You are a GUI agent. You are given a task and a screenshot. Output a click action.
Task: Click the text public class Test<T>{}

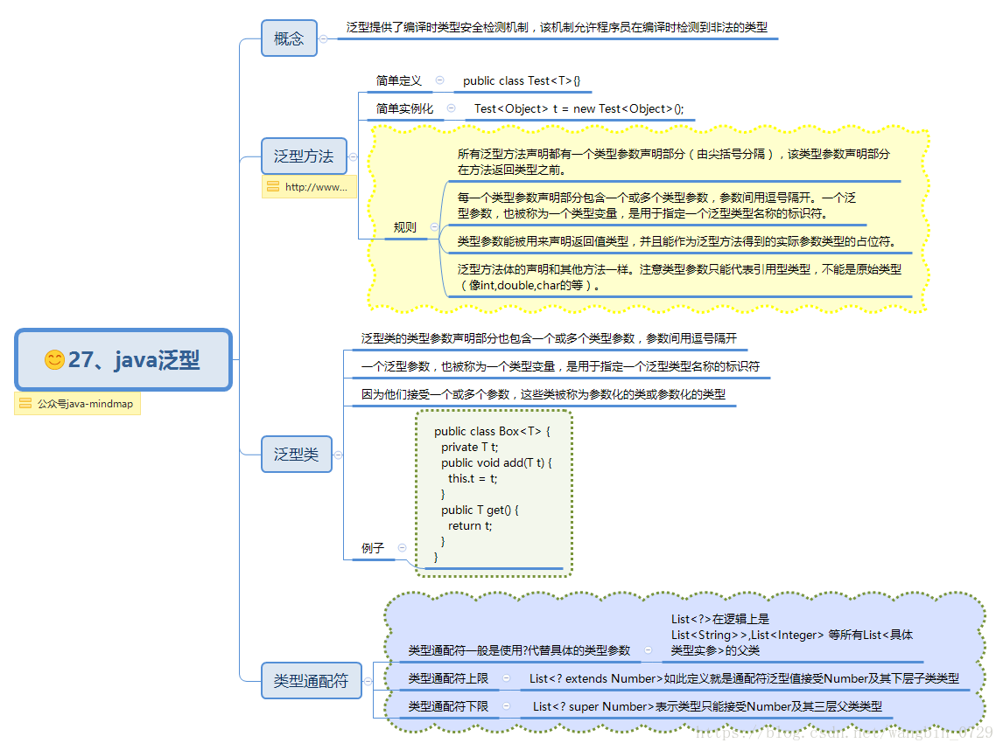tap(522, 80)
